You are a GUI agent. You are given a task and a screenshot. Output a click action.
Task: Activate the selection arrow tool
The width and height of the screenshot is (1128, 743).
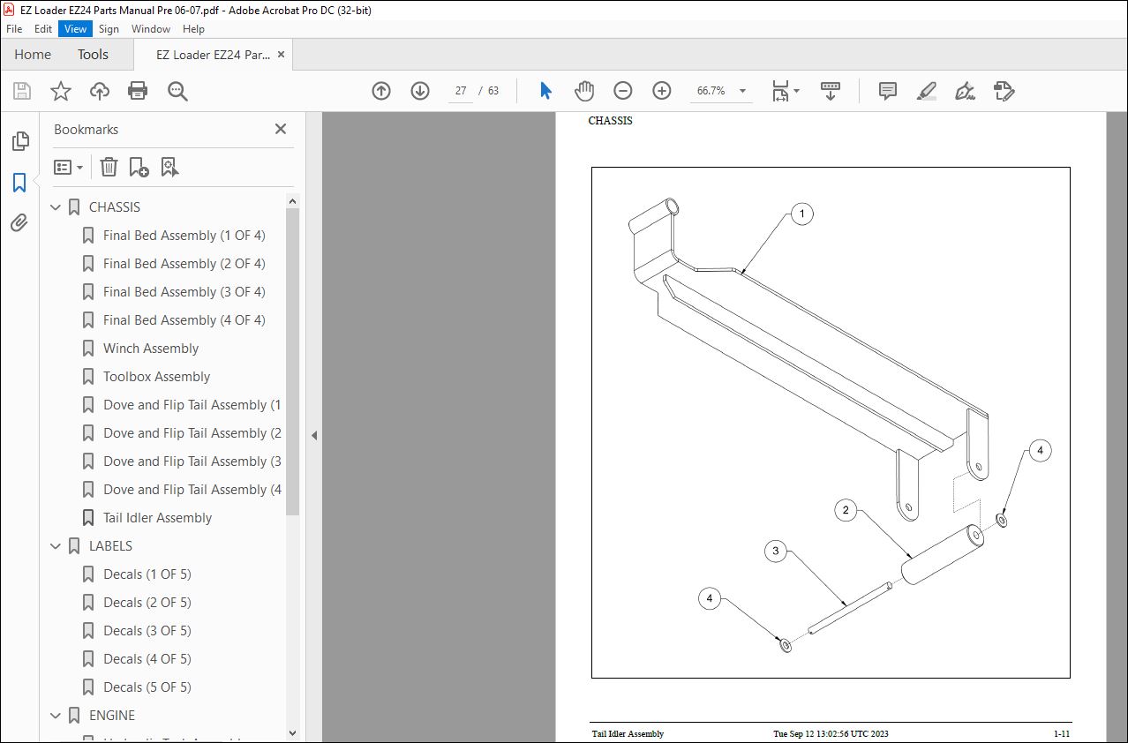545,91
